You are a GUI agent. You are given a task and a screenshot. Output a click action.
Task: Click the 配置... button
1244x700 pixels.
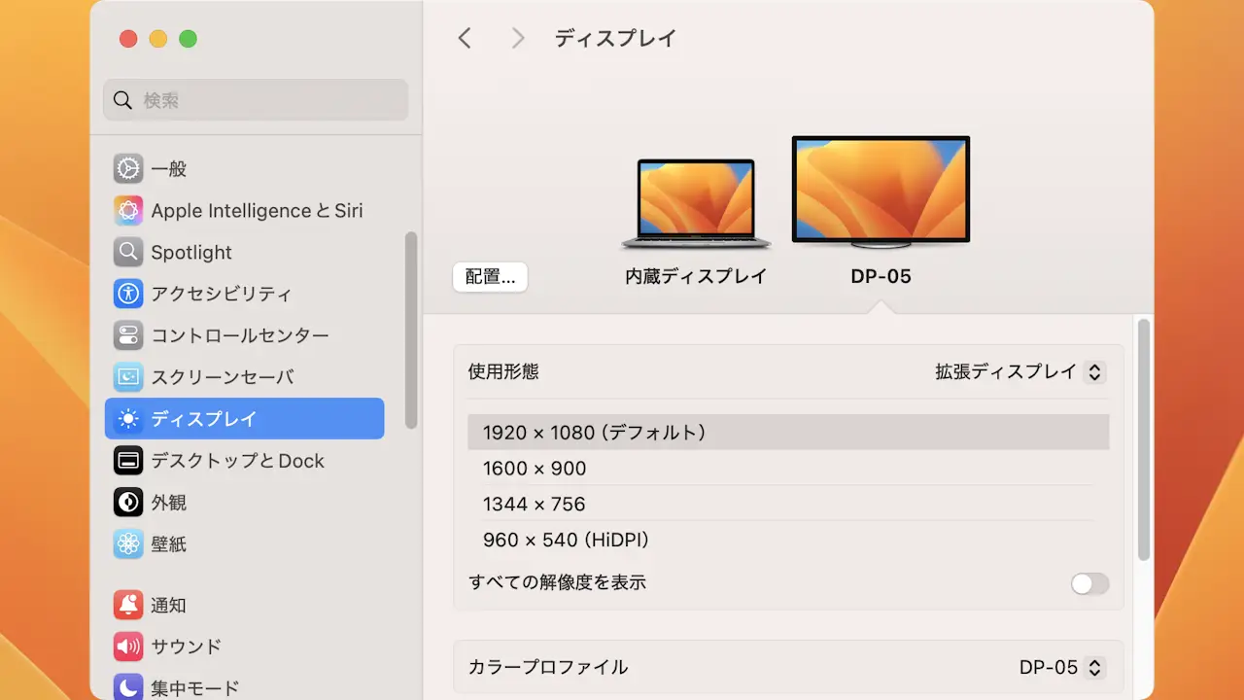490,277
